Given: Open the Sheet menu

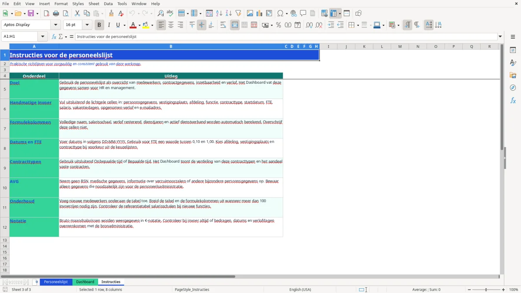Looking at the screenshot, I should tap(94, 3).
